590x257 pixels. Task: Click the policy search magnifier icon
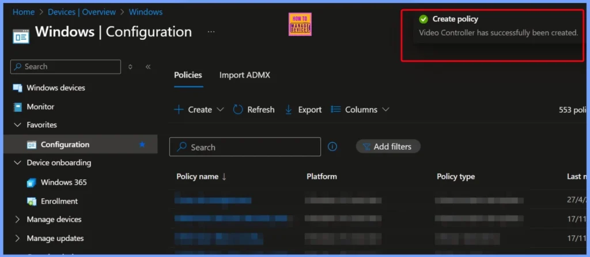pyautogui.click(x=181, y=147)
